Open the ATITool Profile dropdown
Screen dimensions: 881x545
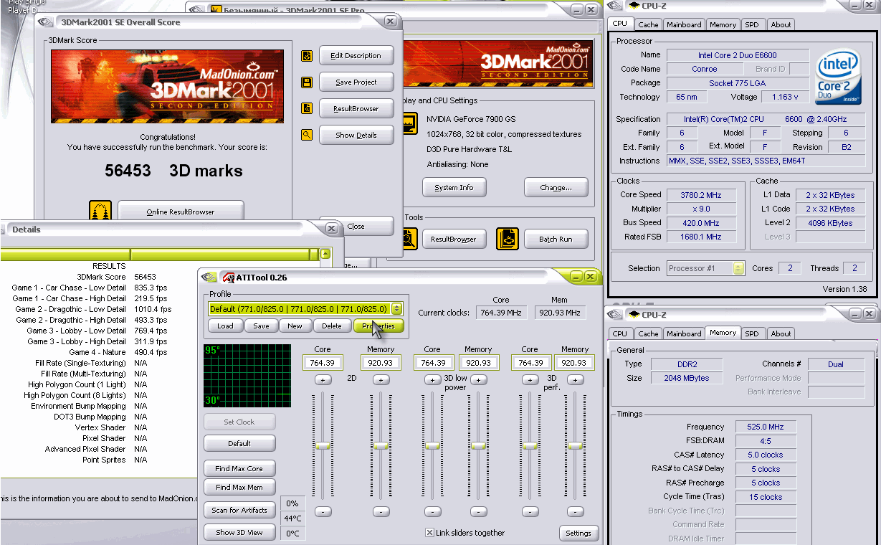click(x=397, y=308)
